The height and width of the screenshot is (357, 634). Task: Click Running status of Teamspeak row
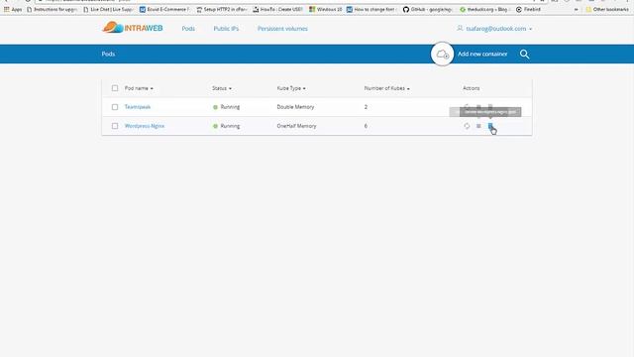227,107
